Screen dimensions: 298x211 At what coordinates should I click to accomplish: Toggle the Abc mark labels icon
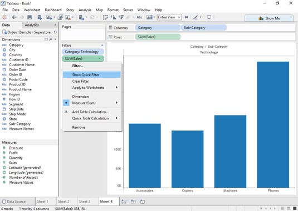click(139, 17)
